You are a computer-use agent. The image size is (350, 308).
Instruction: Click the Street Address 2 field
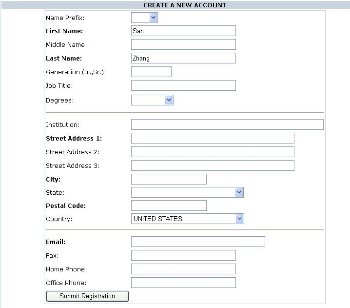click(x=213, y=152)
